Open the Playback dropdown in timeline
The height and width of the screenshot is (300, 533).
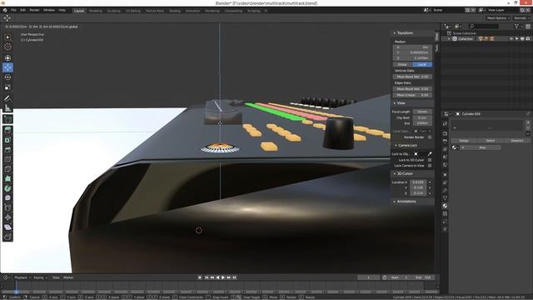pyautogui.click(x=22, y=277)
